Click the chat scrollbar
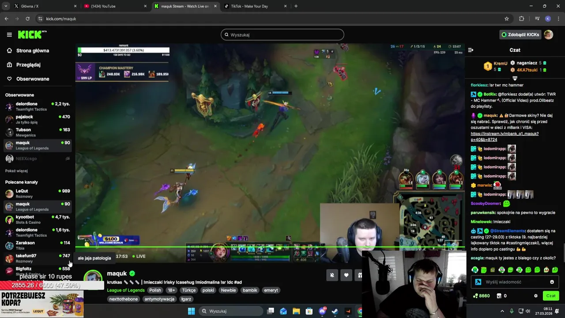The image size is (565, 318). tap(563, 252)
